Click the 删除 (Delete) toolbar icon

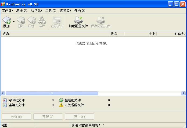(21, 20)
